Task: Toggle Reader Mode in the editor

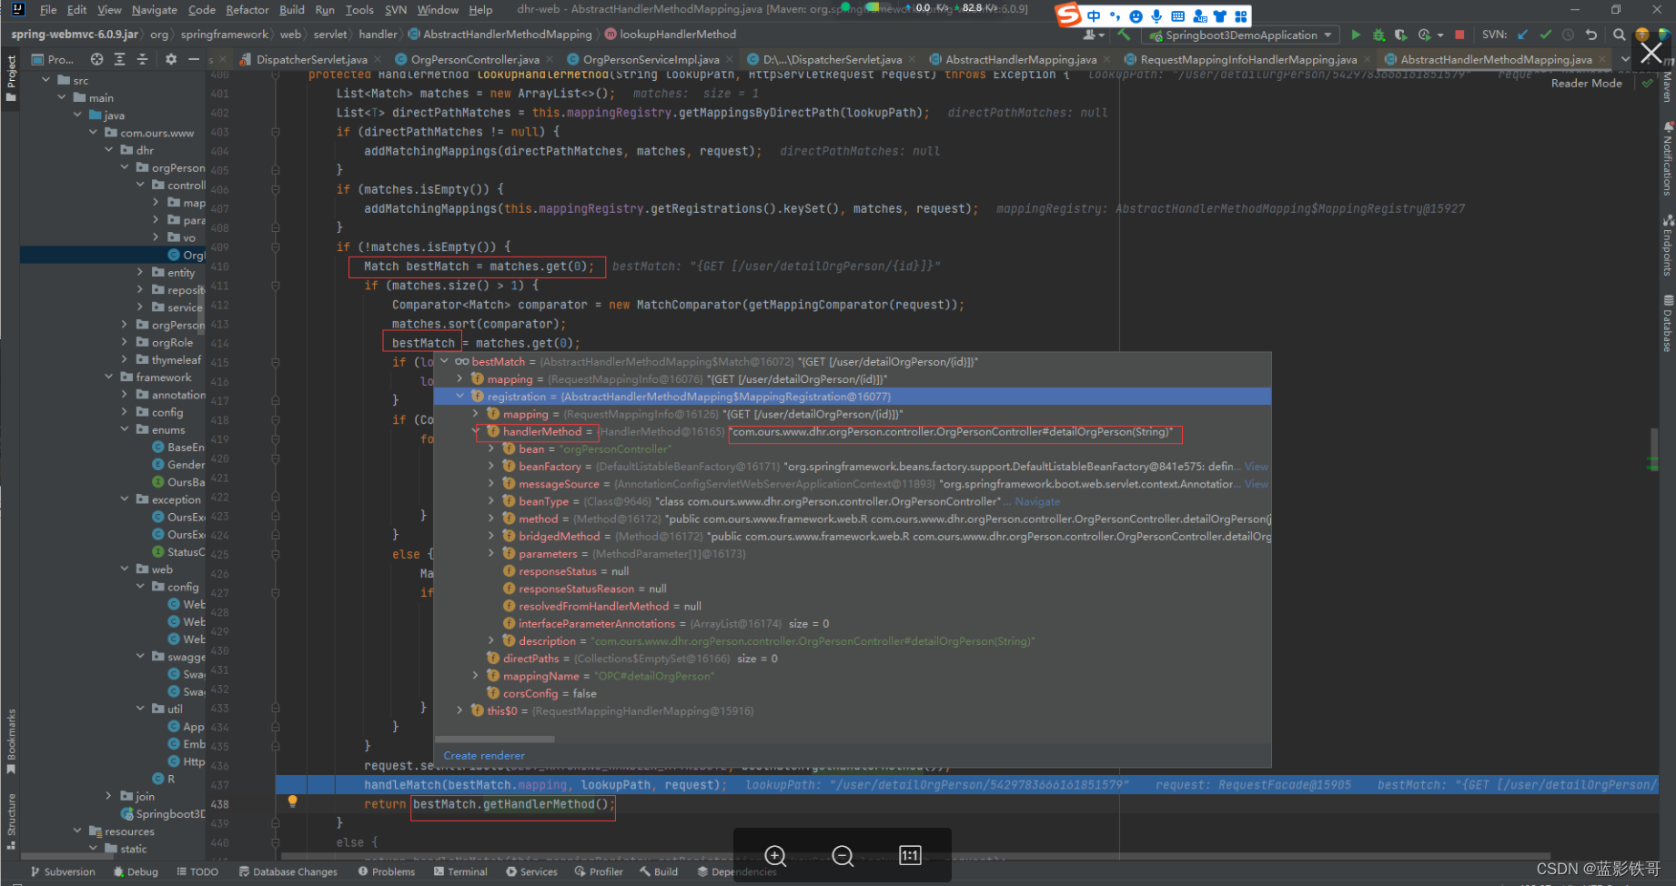Action: click(1586, 83)
